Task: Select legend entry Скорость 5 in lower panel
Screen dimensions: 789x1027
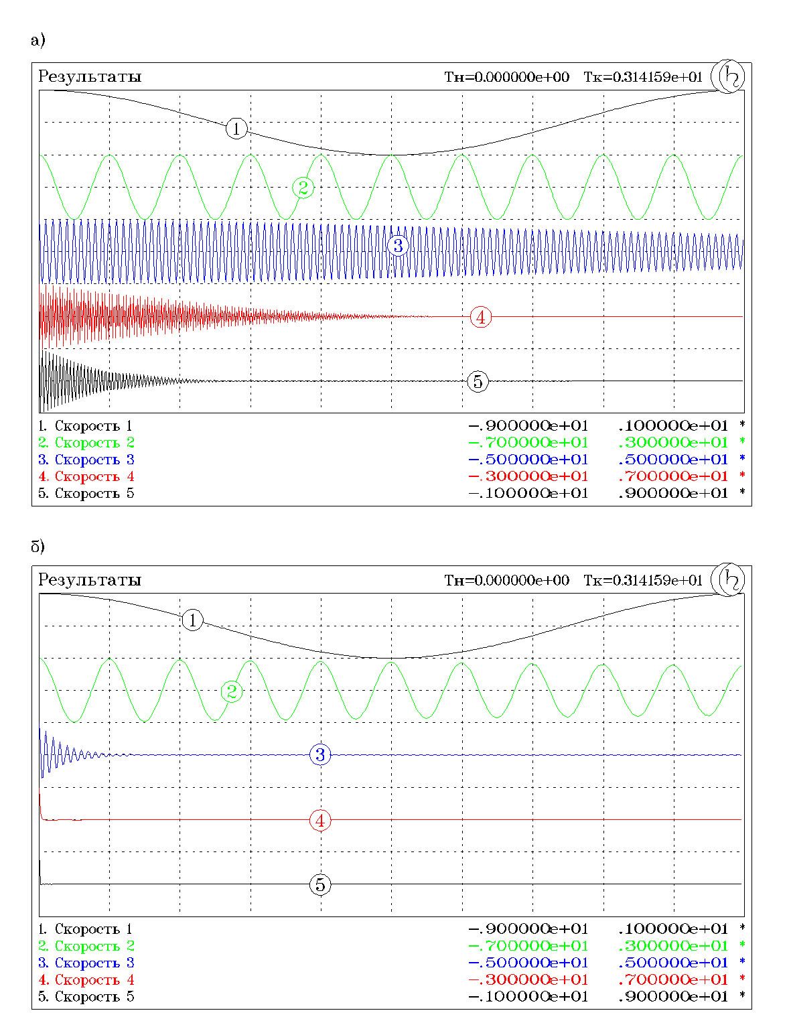Action: (86, 997)
